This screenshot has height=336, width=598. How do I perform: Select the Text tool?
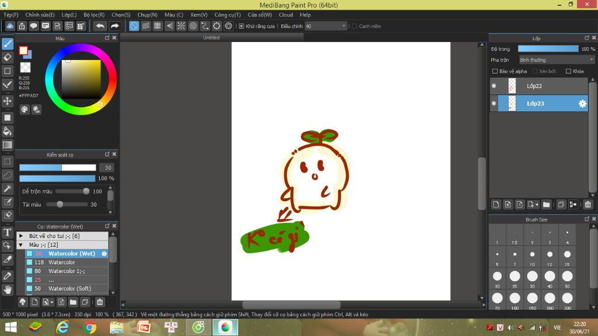click(x=8, y=232)
